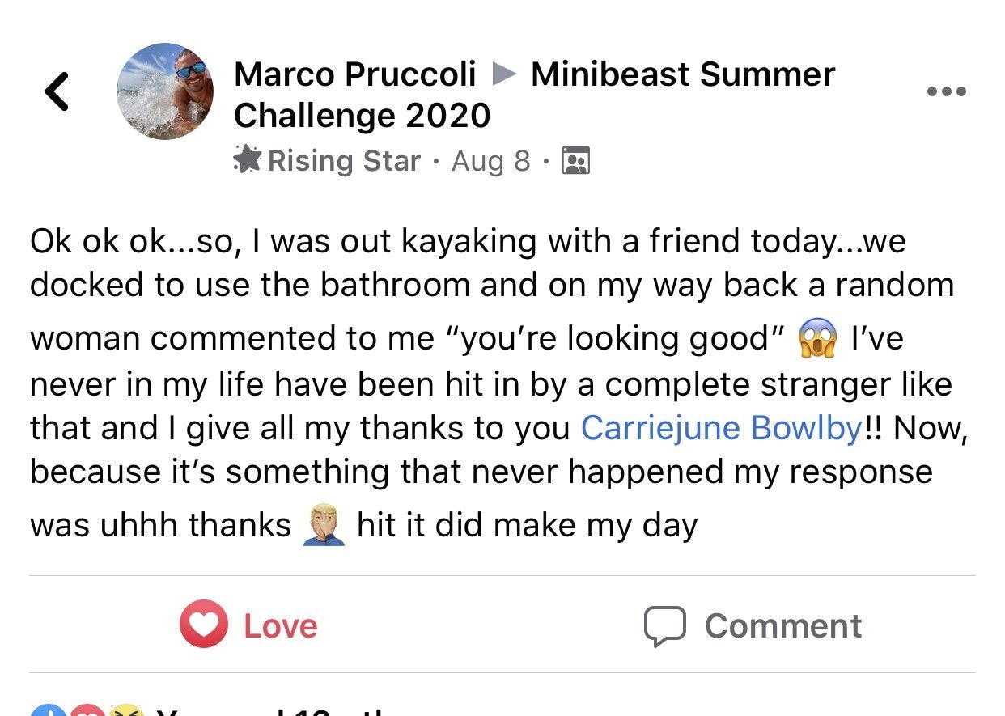Image resolution: width=1005 pixels, height=716 pixels.
Task: Go back using the left chevron
Action: [x=57, y=91]
